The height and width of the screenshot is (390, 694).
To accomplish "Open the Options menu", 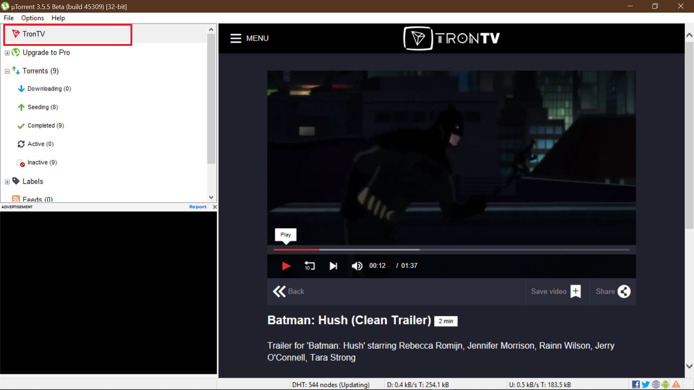I will coord(33,18).
